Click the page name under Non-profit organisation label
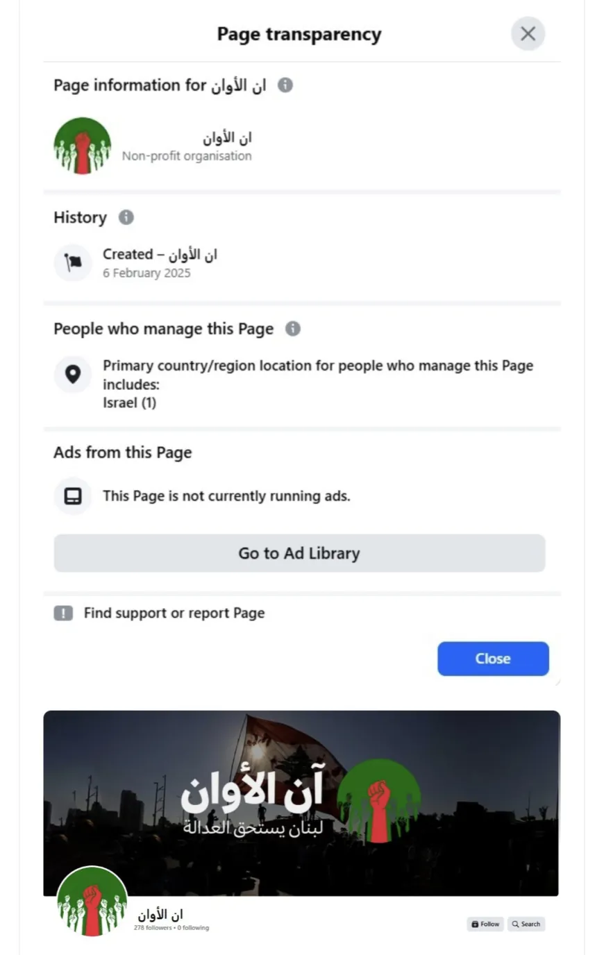 [x=227, y=137]
